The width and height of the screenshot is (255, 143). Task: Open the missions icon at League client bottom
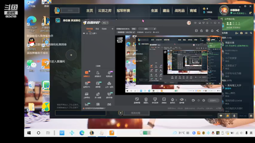228,116
